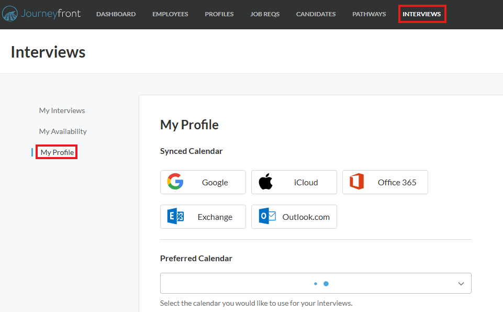Go to My Availability
The height and width of the screenshot is (312, 503).
pyautogui.click(x=63, y=131)
